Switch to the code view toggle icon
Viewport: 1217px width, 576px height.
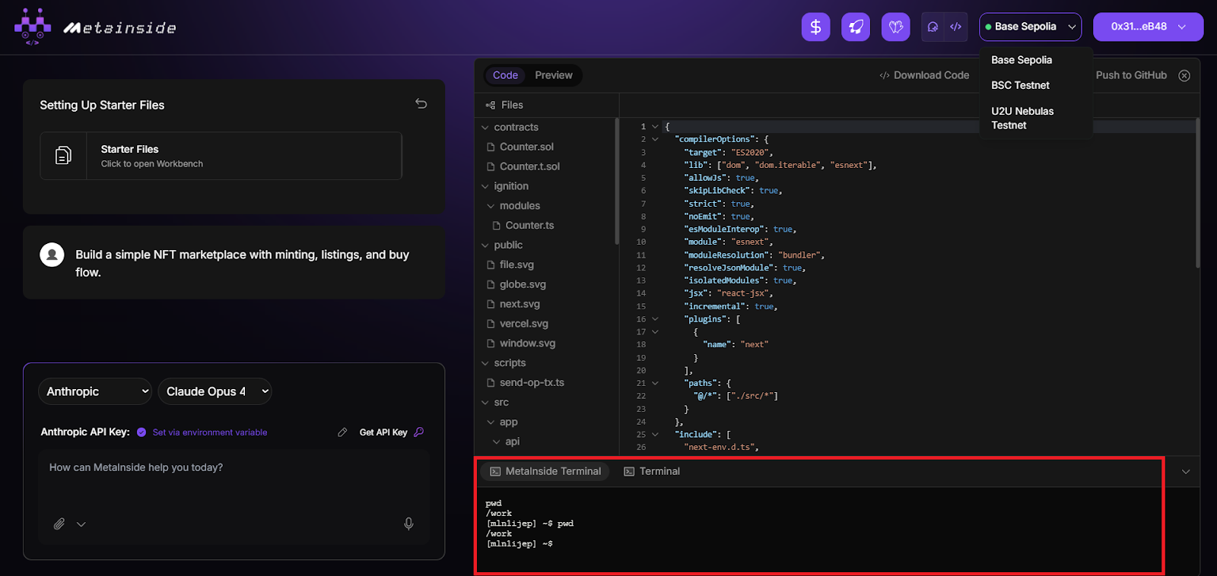coord(956,27)
